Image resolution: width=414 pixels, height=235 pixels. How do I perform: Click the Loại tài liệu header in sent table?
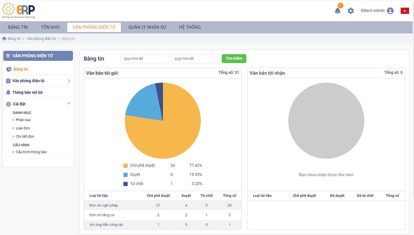click(99, 196)
